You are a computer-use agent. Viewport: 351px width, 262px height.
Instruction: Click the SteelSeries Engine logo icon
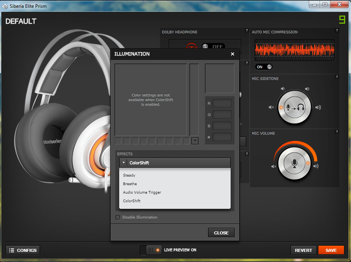pos(342,19)
